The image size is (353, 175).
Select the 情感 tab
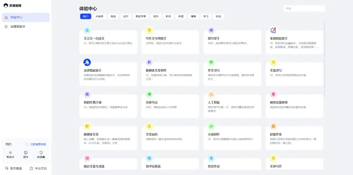(x=193, y=16)
